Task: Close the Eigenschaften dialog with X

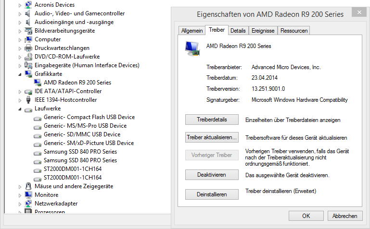Action: [x=359, y=12]
